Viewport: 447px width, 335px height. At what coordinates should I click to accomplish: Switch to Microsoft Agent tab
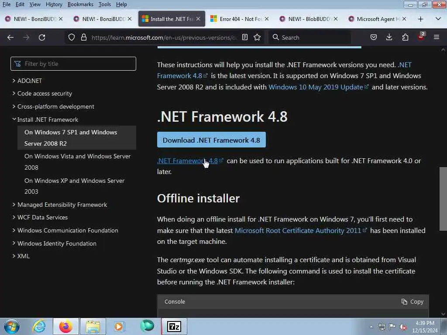click(x=377, y=19)
